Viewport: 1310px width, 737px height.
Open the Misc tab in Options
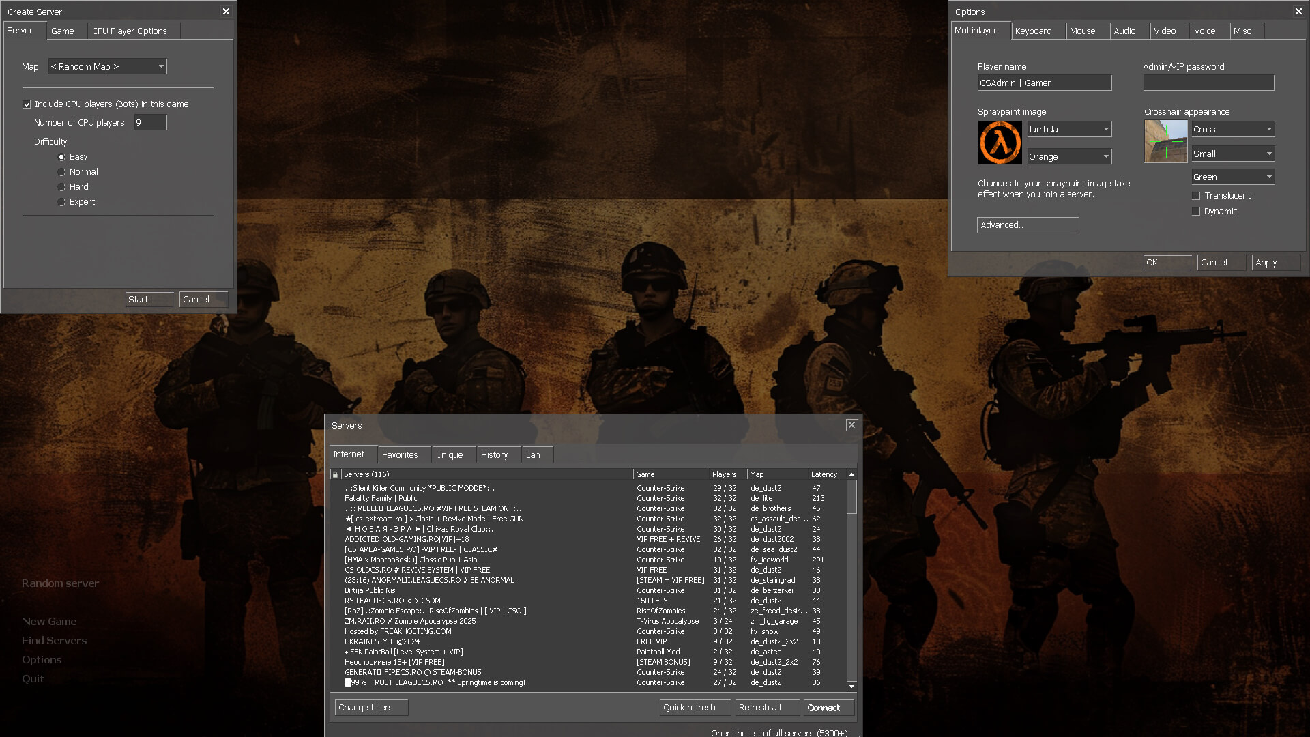(x=1247, y=31)
